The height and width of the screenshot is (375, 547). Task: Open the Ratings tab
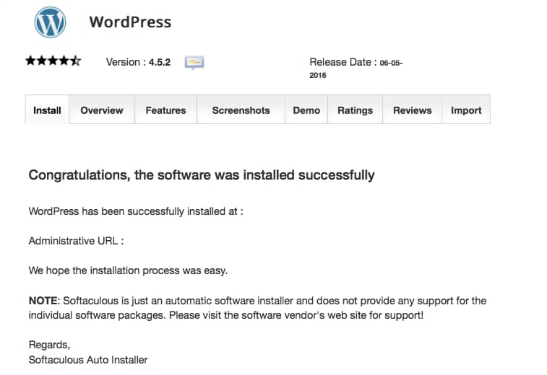tap(355, 110)
